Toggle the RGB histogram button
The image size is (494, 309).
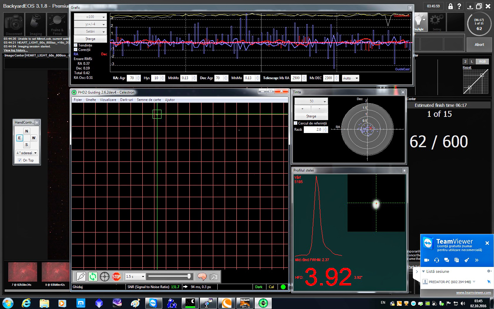pos(482,62)
